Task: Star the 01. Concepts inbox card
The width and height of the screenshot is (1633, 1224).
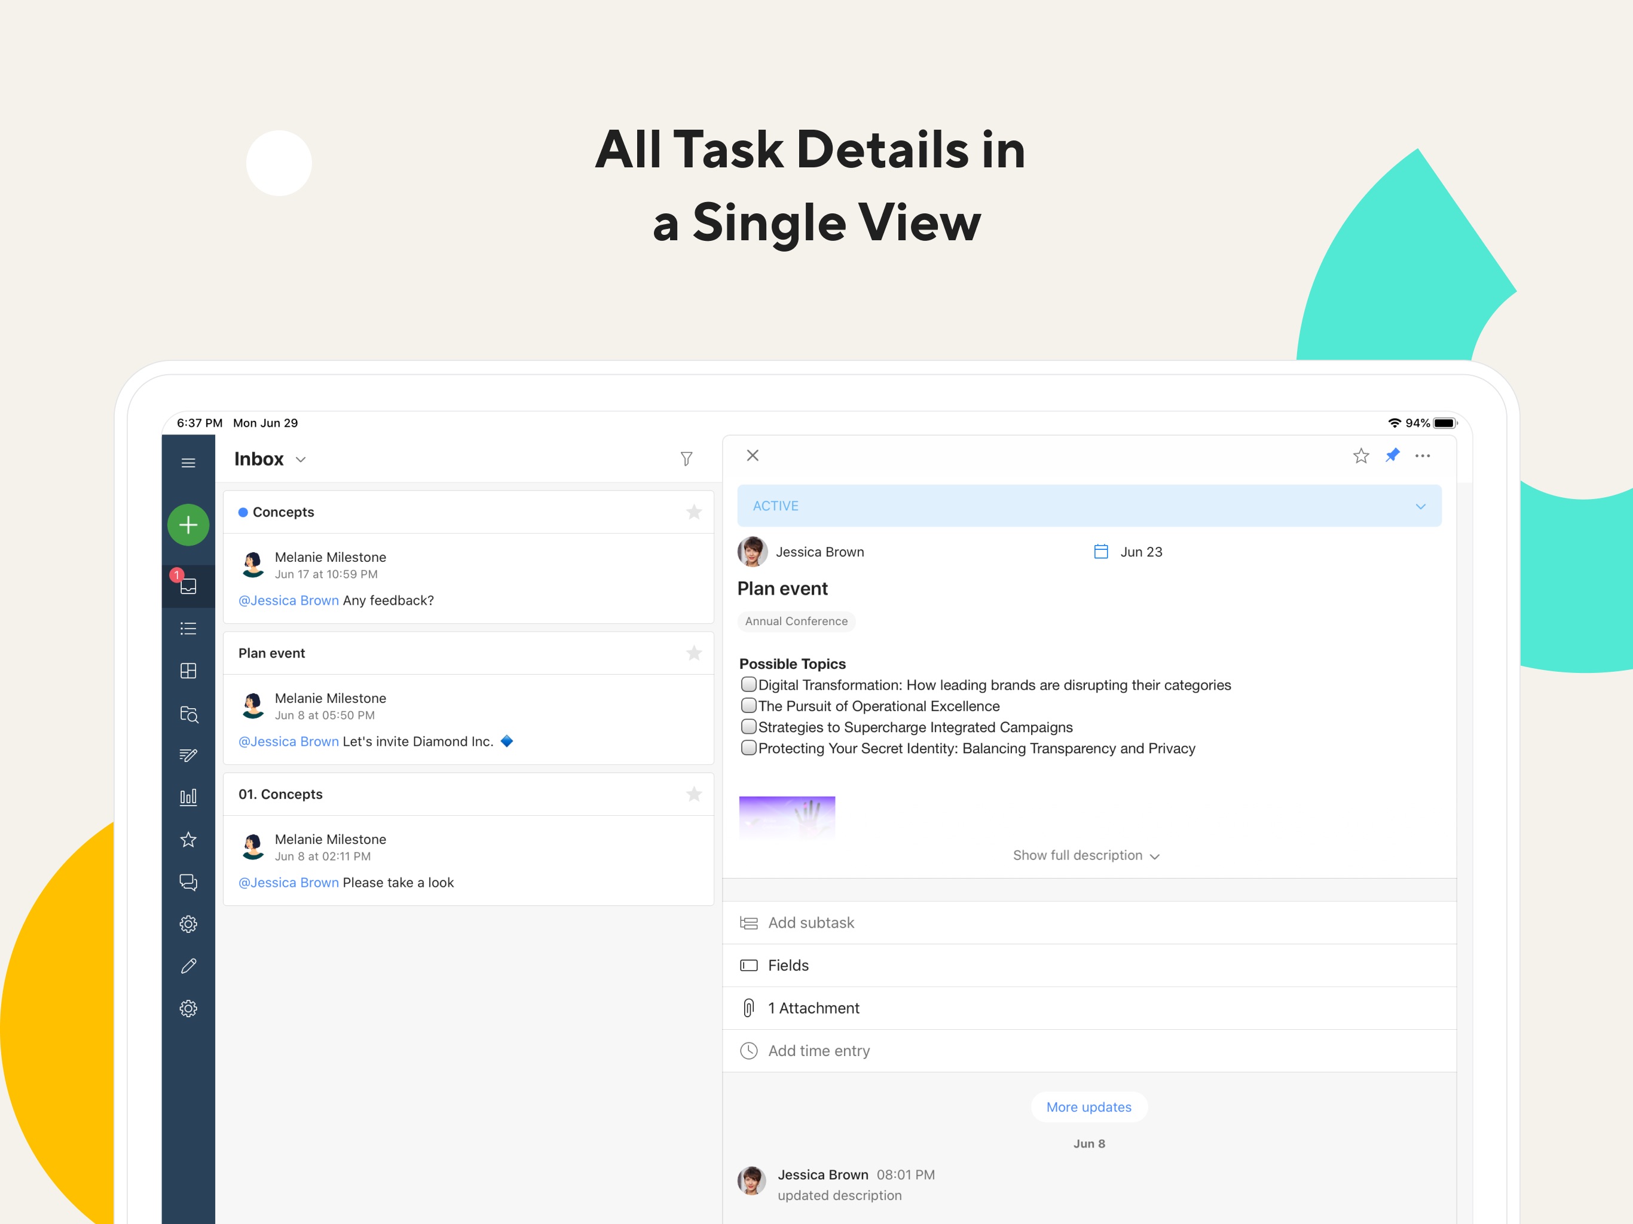Action: pos(694,794)
